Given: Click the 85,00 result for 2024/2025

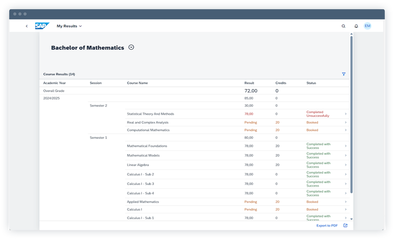Looking at the screenshot, I should [x=249, y=99].
